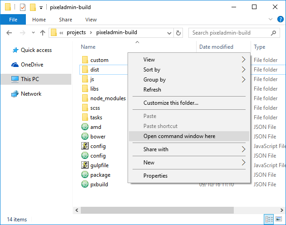Image resolution: width=286 pixels, height=225 pixels.
Task: Open the File ribbon tab
Action: pyautogui.click(x=13, y=20)
